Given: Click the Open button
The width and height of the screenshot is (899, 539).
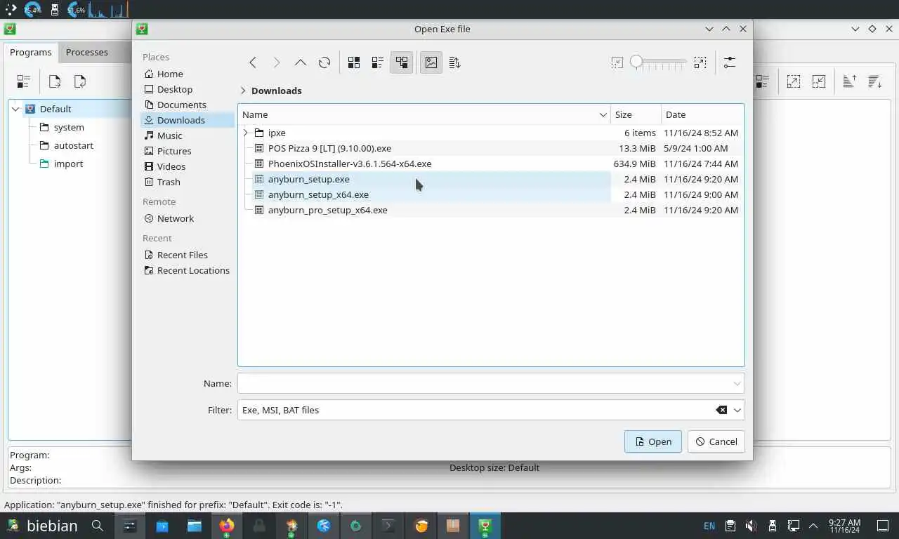Looking at the screenshot, I should (x=653, y=441).
